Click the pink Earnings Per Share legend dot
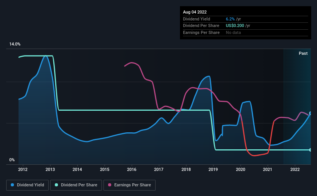Viewport: 317px width, 196px height. 110,185
